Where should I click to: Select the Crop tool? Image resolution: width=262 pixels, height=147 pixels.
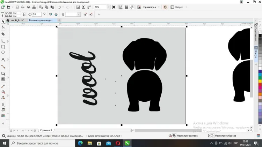3,34
